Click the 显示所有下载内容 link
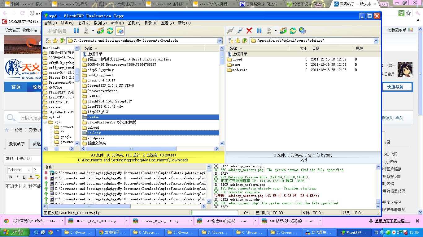This screenshot has height=237, width=423. [393, 221]
